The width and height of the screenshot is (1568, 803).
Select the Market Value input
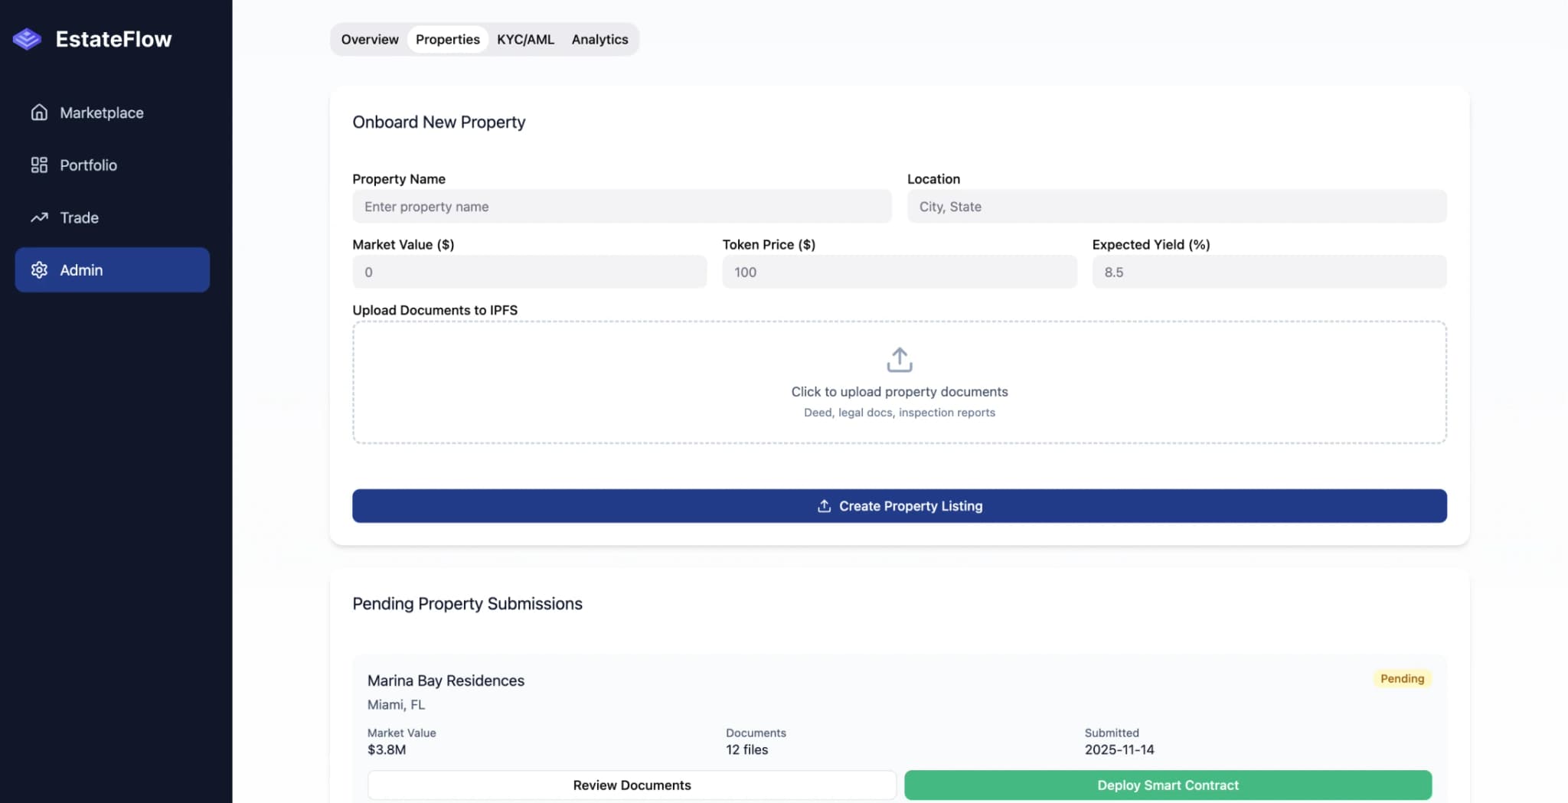[528, 272]
